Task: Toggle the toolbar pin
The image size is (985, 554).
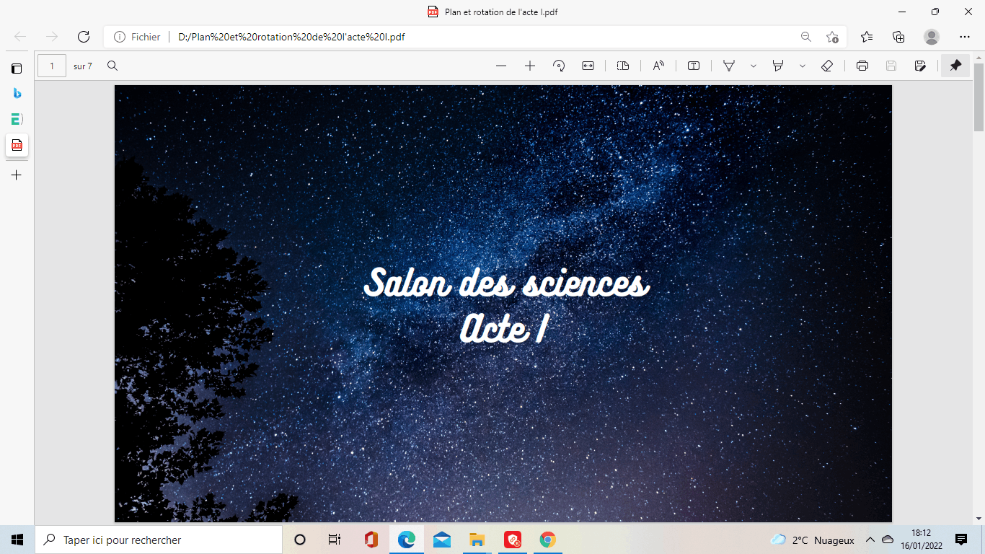Action: pyautogui.click(x=955, y=66)
